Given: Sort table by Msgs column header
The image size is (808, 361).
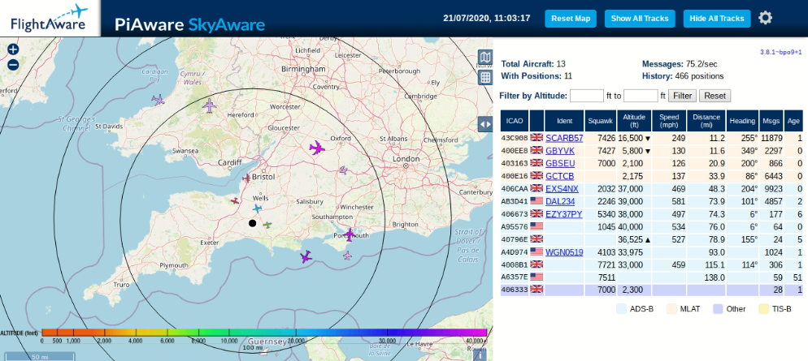Looking at the screenshot, I should tap(771, 121).
